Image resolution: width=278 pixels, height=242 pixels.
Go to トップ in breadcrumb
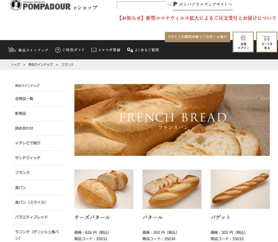16,64
